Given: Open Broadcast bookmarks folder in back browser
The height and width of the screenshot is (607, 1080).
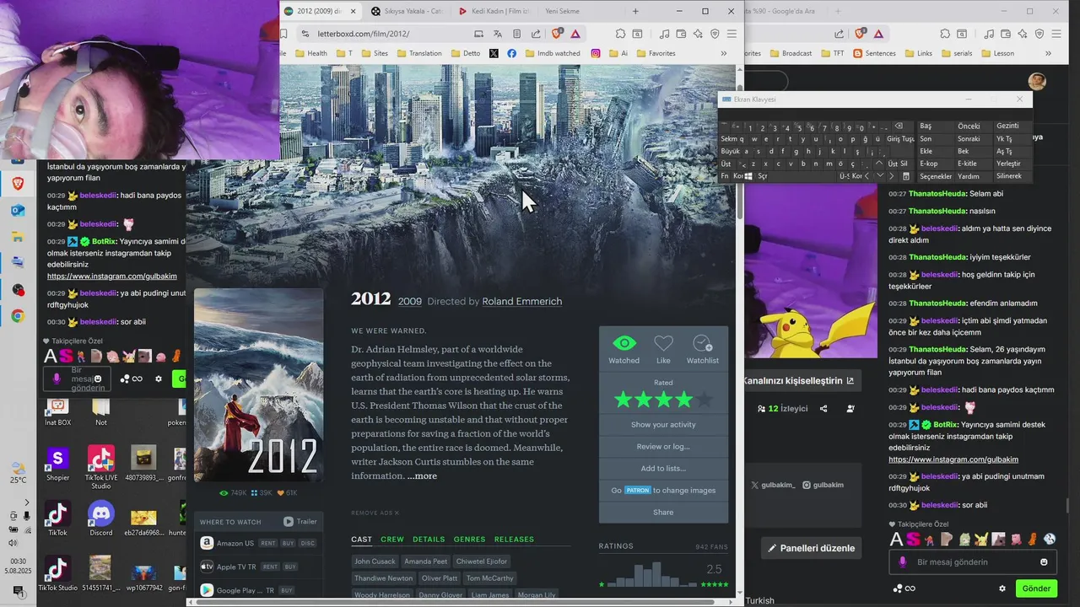Looking at the screenshot, I should (790, 53).
